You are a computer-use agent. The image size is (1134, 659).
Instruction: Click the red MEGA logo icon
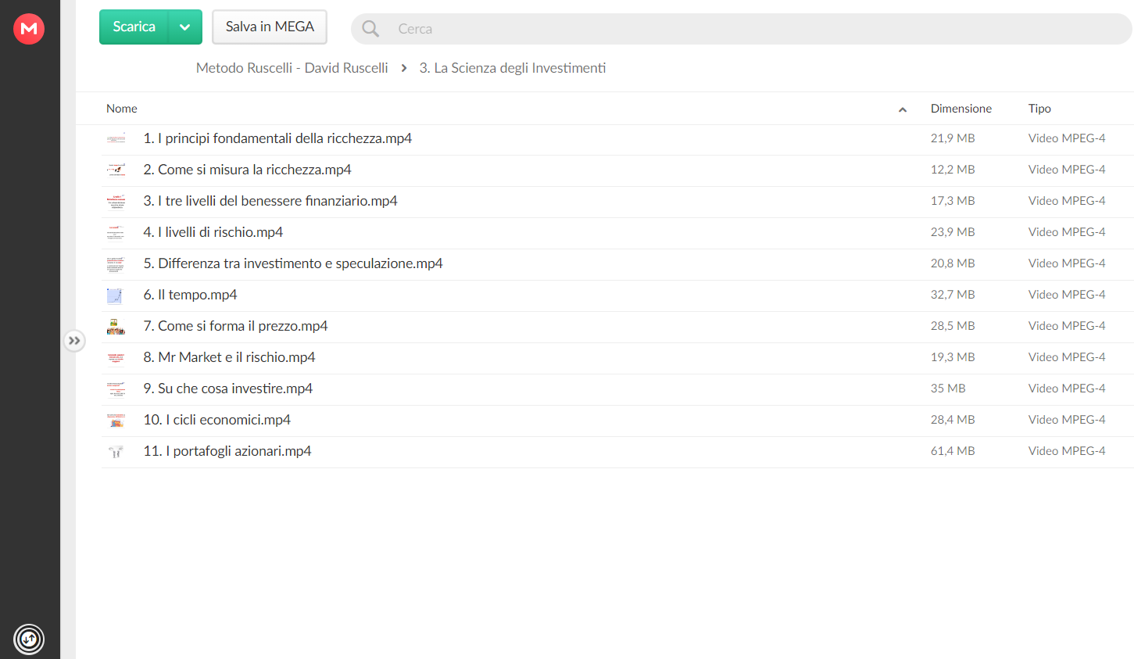[29, 29]
